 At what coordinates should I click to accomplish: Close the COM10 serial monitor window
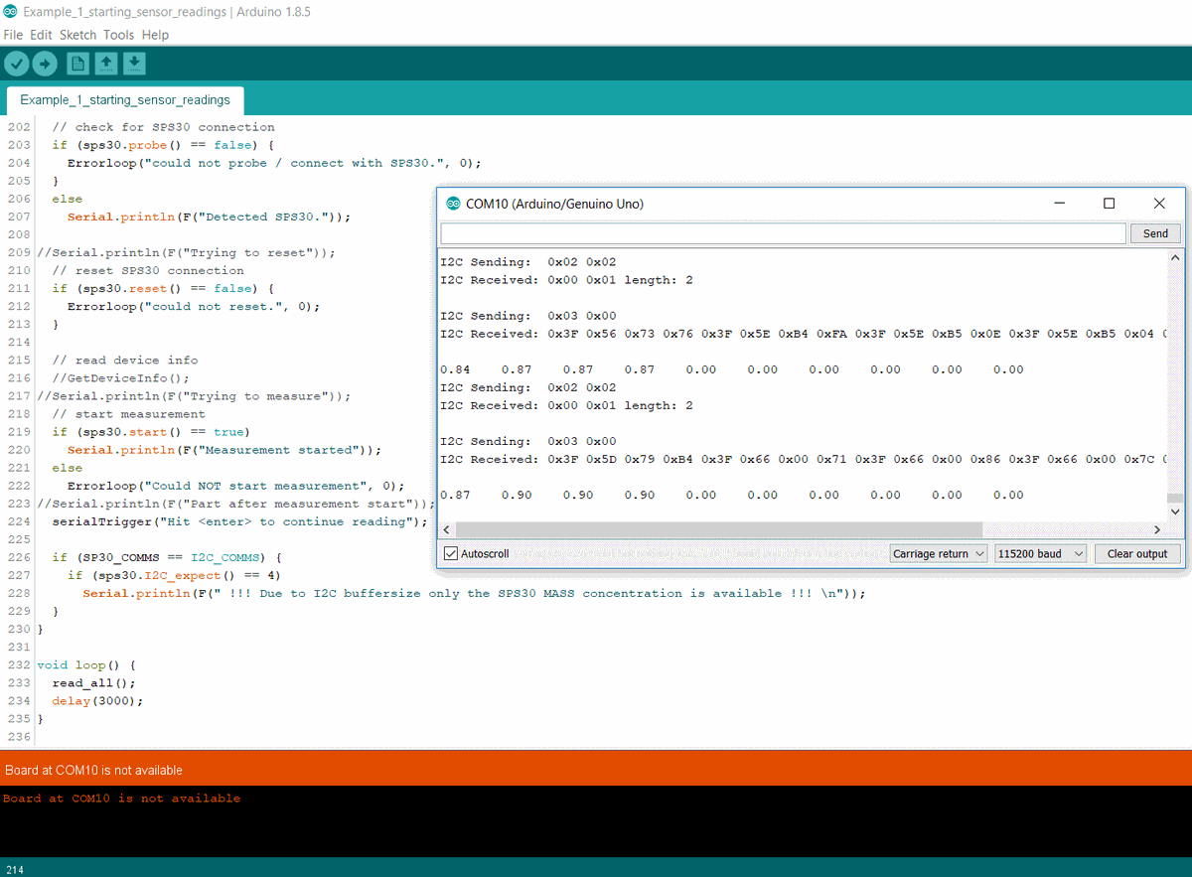click(1159, 204)
